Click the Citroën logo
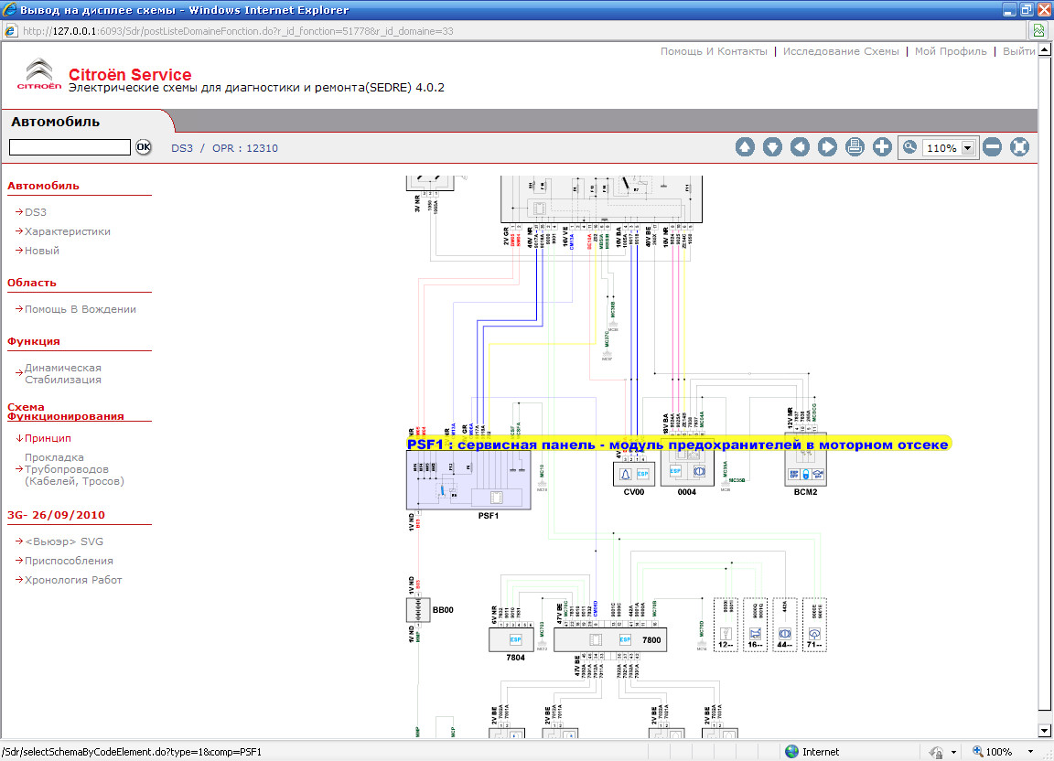1054x761 pixels. coord(39,74)
